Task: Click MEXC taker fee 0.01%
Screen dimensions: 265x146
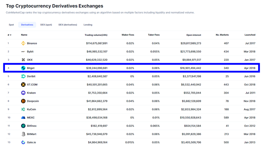Action: coord(156,117)
